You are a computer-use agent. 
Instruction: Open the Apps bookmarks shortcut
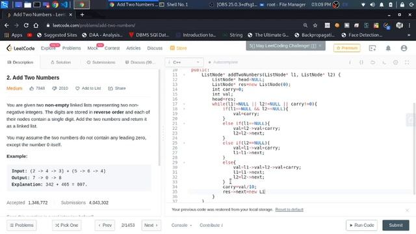(x=13, y=34)
